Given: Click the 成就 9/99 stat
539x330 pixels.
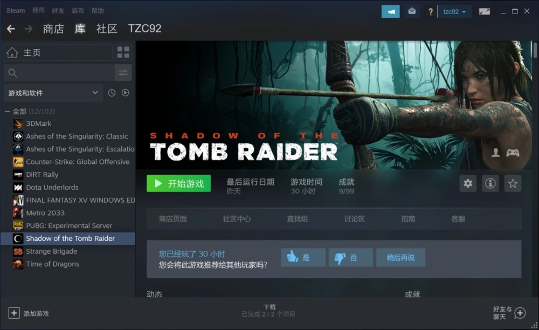Looking at the screenshot, I should [346, 186].
